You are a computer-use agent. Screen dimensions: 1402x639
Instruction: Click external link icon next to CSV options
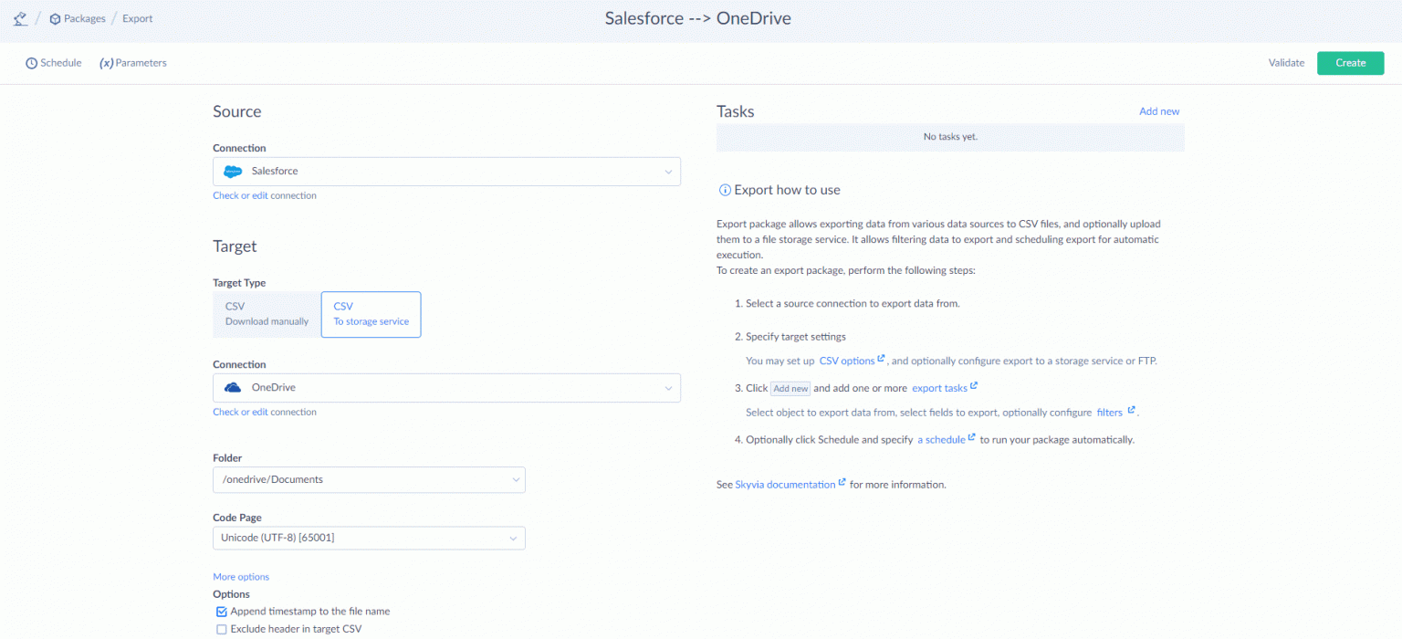(881, 359)
